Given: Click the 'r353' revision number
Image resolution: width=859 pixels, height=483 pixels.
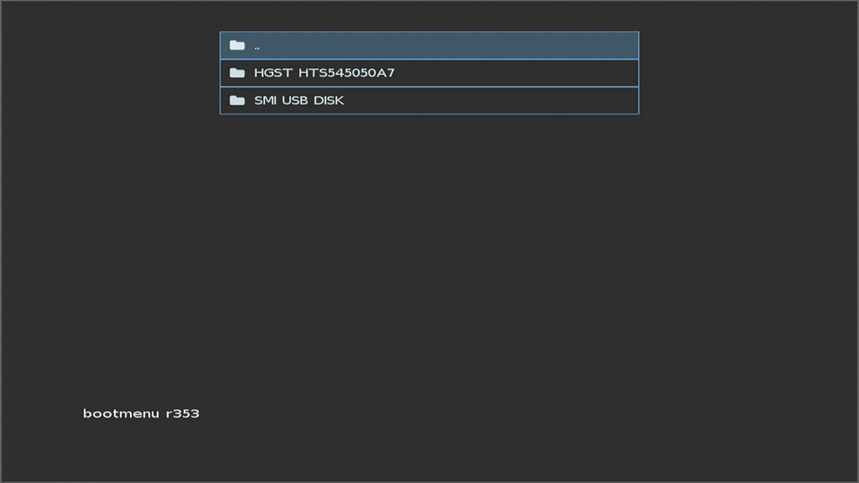Looking at the screenshot, I should coord(183,414).
